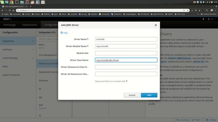
Task: Click the screen recorder tray icon
Action: pyautogui.click(x=194, y=2)
